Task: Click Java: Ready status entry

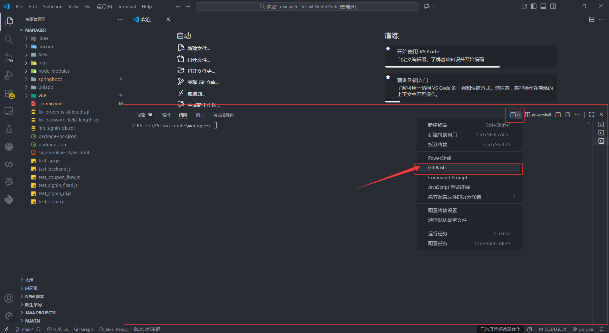Action: click(x=113, y=329)
